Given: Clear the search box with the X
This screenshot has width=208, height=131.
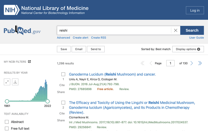Looking at the screenshot, I should click(176, 30).
